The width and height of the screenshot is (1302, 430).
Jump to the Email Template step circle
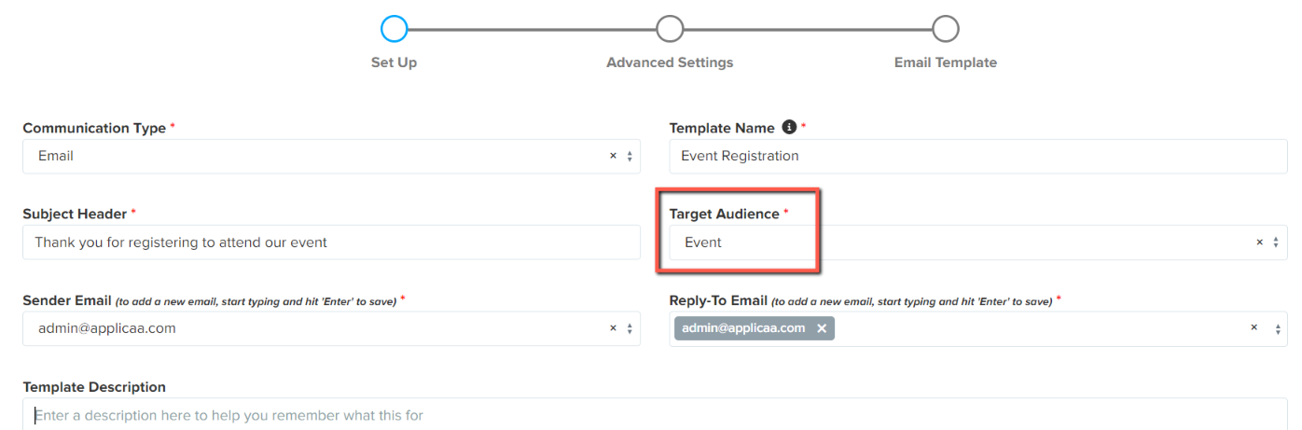(946, 29)
